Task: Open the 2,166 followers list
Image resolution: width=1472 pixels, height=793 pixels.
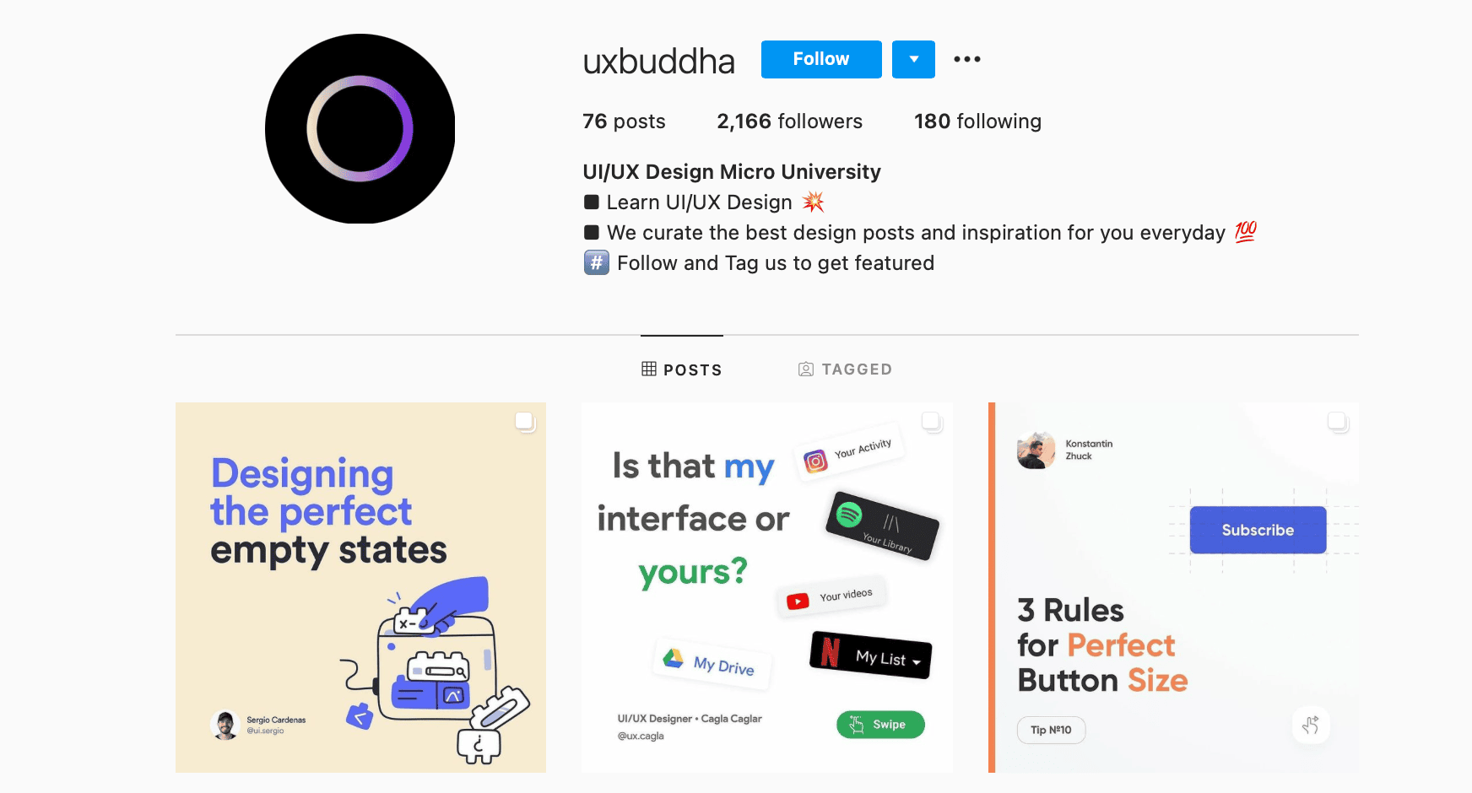Action: [x=789, y=121]
